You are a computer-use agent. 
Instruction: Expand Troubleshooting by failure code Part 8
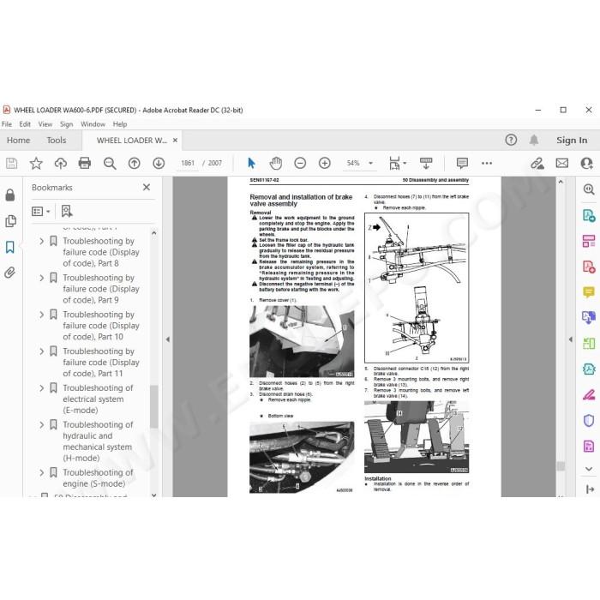coord(42,241)
